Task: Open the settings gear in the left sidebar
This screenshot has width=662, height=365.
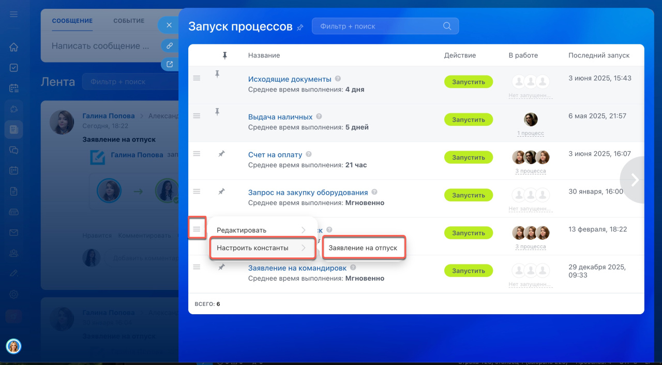Action: [x=14, y=294]
